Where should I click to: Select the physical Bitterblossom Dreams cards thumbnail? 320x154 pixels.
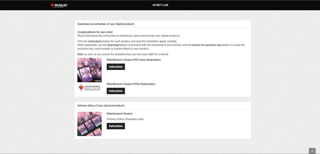click(89, 124)
